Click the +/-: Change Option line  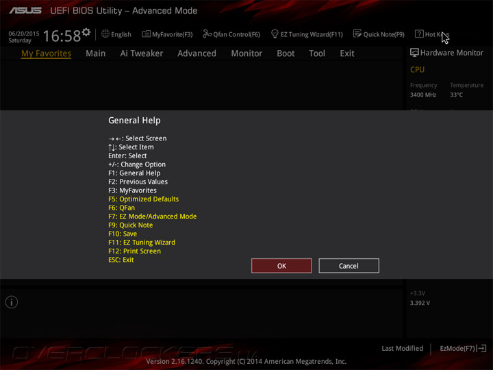(x=137, y=164)
